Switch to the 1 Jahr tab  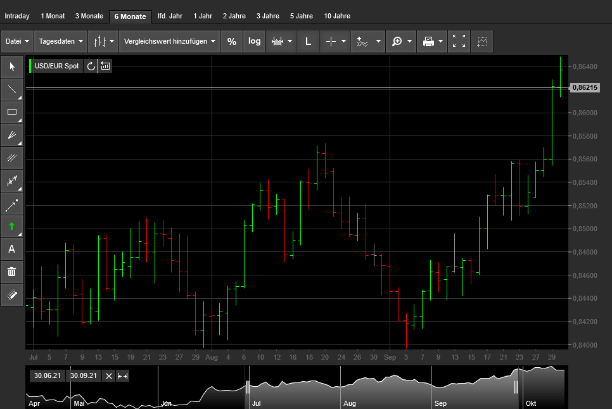pyautogui.click(x=203, y=16)
